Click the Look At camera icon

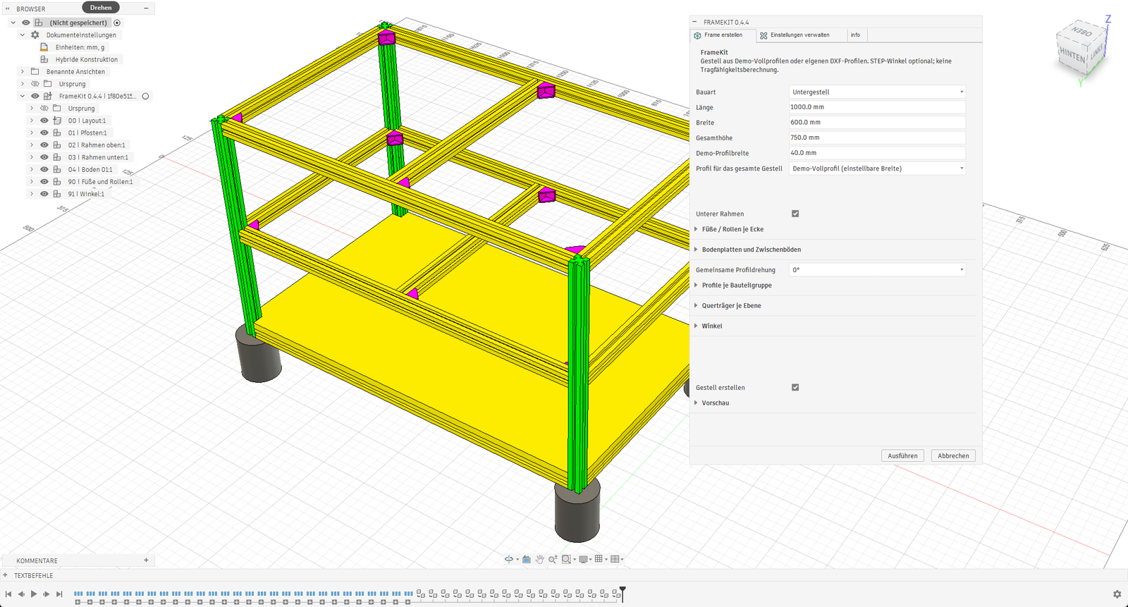[526, 559]
